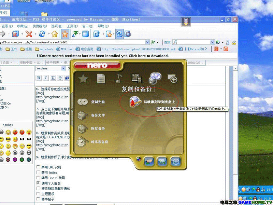Go to Home page in Maxthon
Image resolution: width=273 pixels, height=205 pixels.
(55, 34)
